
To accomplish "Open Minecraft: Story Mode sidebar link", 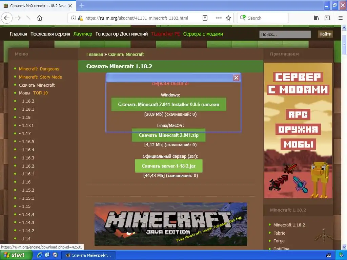I will click(41, 77).
